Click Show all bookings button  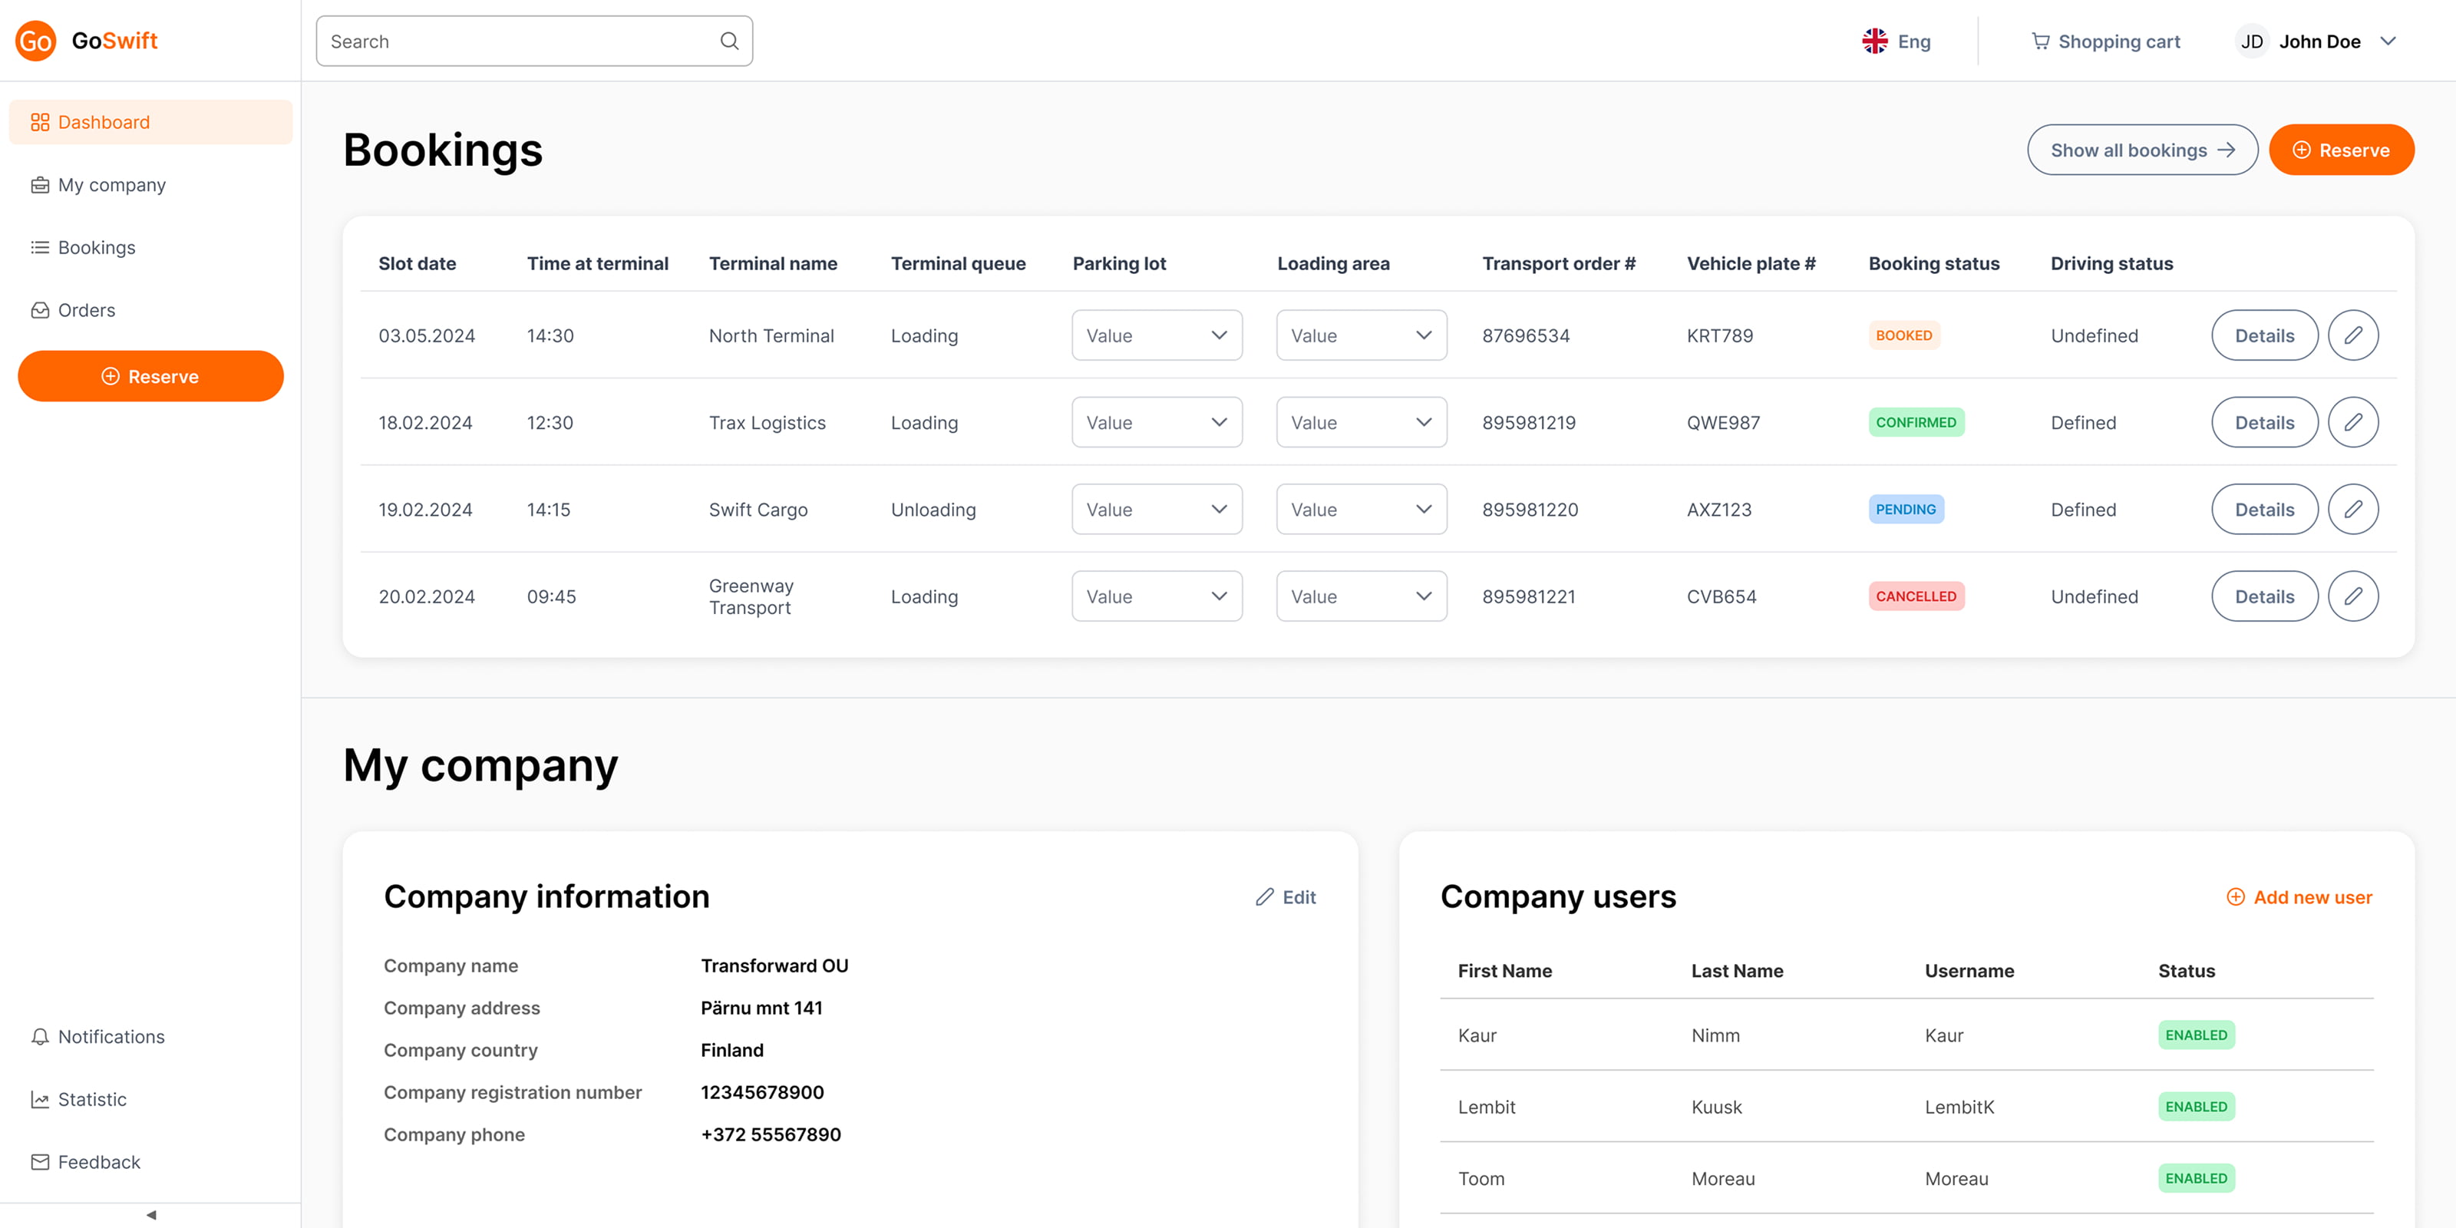tap(2141, 150)
